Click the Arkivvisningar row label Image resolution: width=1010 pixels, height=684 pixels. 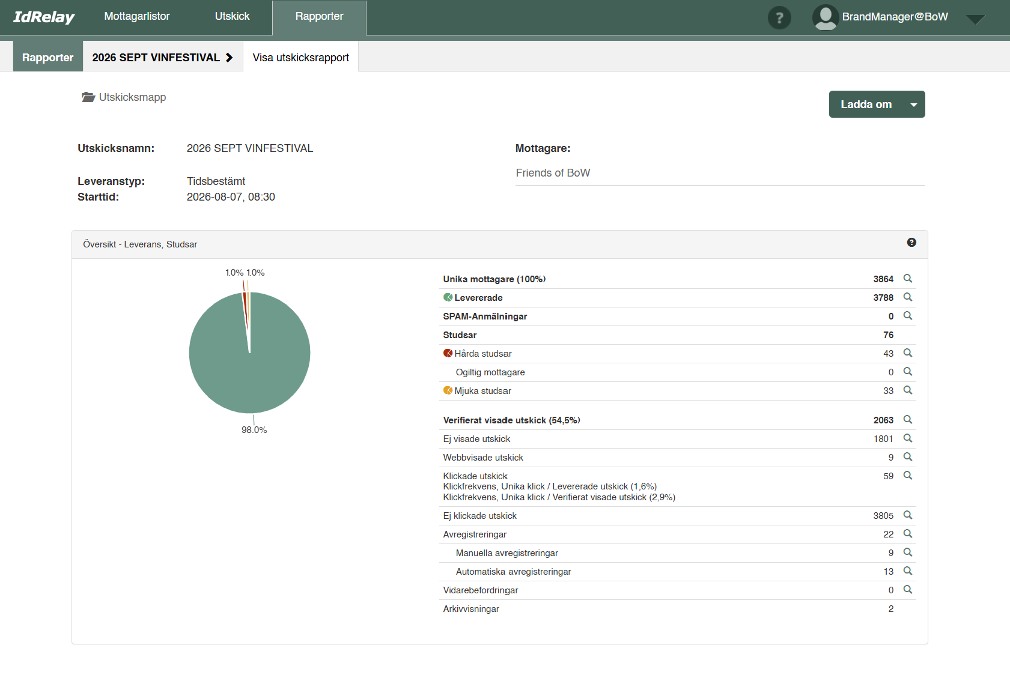(471, 609)
